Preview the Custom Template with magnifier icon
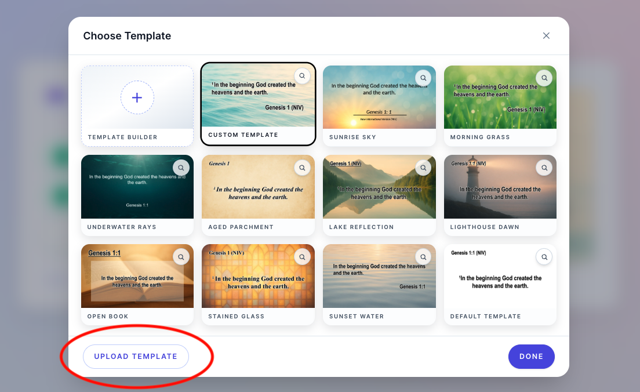640x392 pixels. [x=302, y=76]
